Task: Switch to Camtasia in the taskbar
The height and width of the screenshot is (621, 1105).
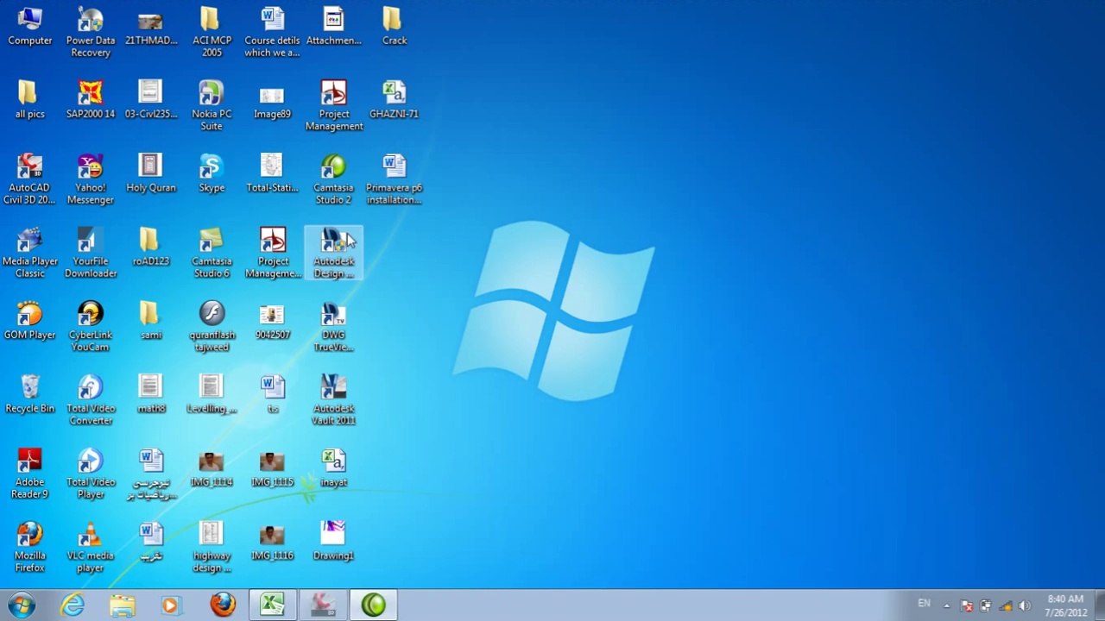Action: [x=373, y=605]
